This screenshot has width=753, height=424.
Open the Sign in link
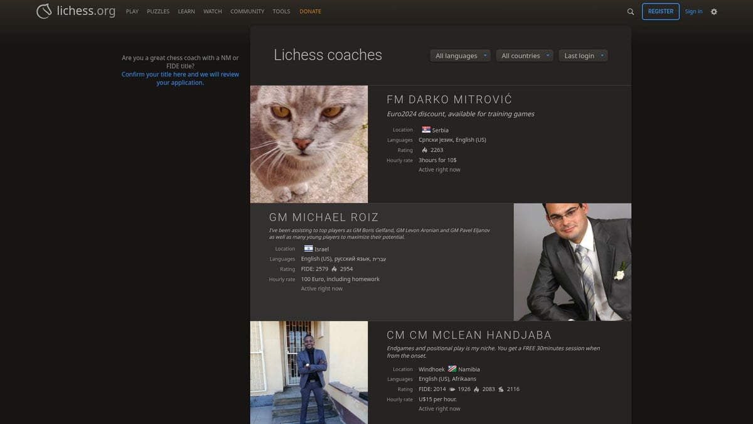693,11
